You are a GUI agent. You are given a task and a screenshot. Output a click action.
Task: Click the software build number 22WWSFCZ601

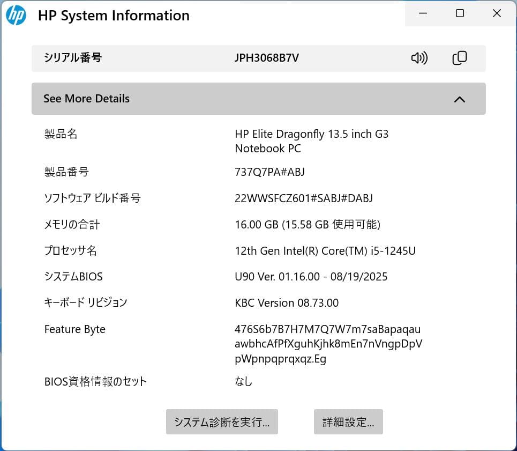point(304,198)
